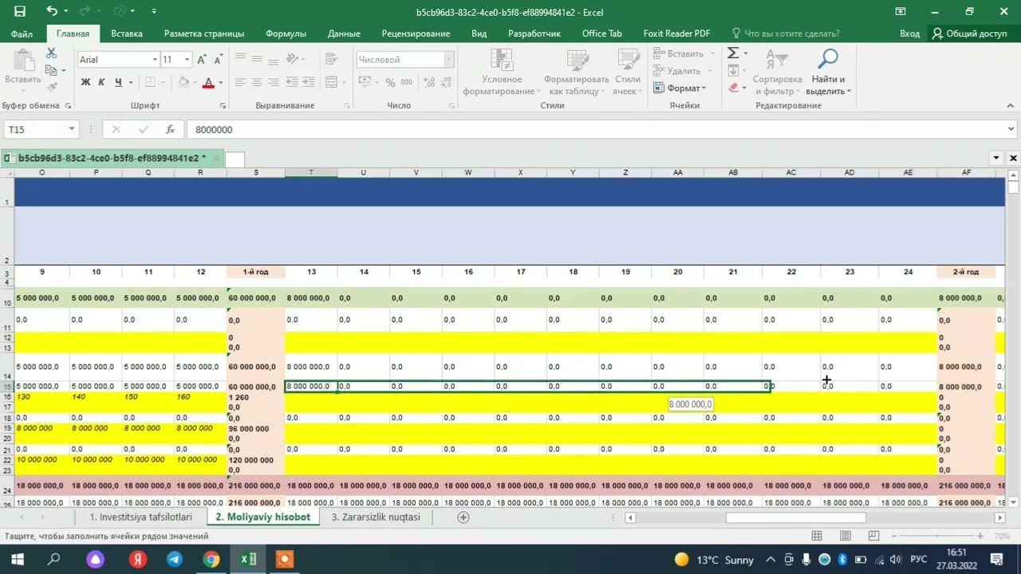Screen dimensions: 1021x574
Task: Toggle center horizontal alignment
Action: click(257, 82)
